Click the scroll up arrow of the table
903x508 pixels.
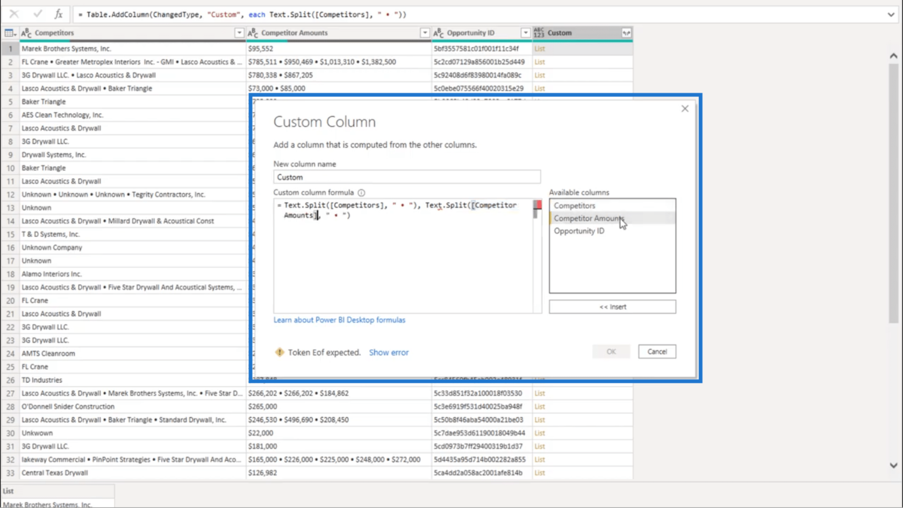pos(893,56)
